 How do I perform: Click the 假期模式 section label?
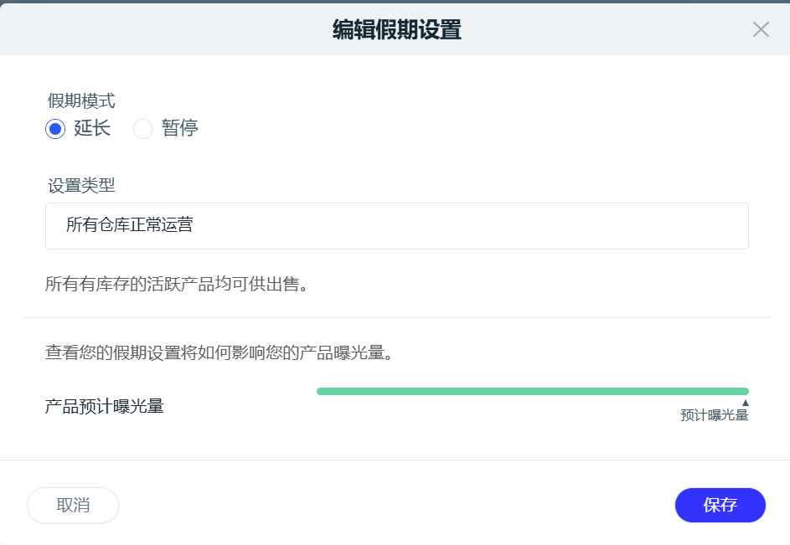pos(81,101)
